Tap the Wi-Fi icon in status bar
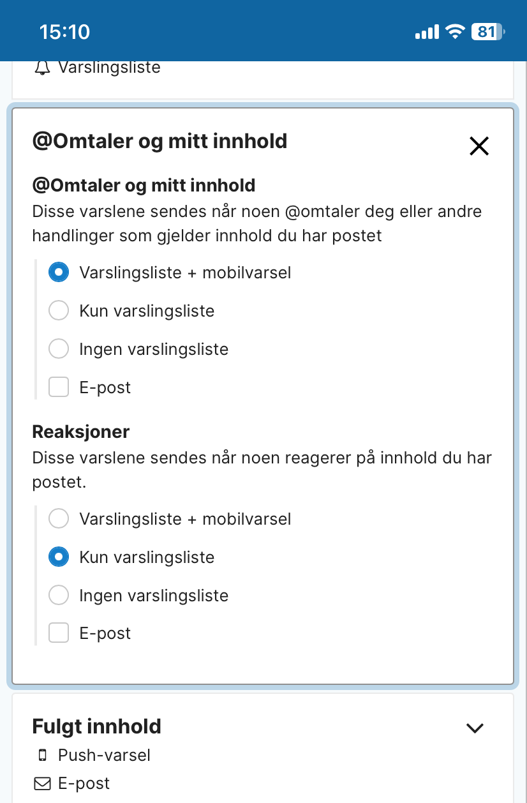The image size is (527, 803). [x=455, y=32]
